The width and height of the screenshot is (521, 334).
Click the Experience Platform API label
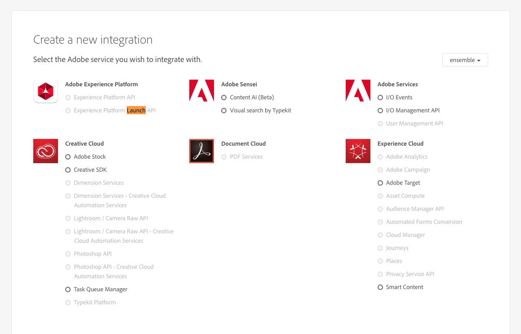click(104, 98)
